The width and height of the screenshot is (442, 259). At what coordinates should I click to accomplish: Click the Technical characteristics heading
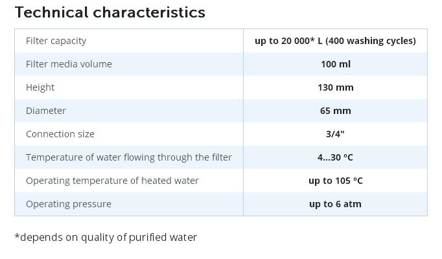click(x=110, y=13)
